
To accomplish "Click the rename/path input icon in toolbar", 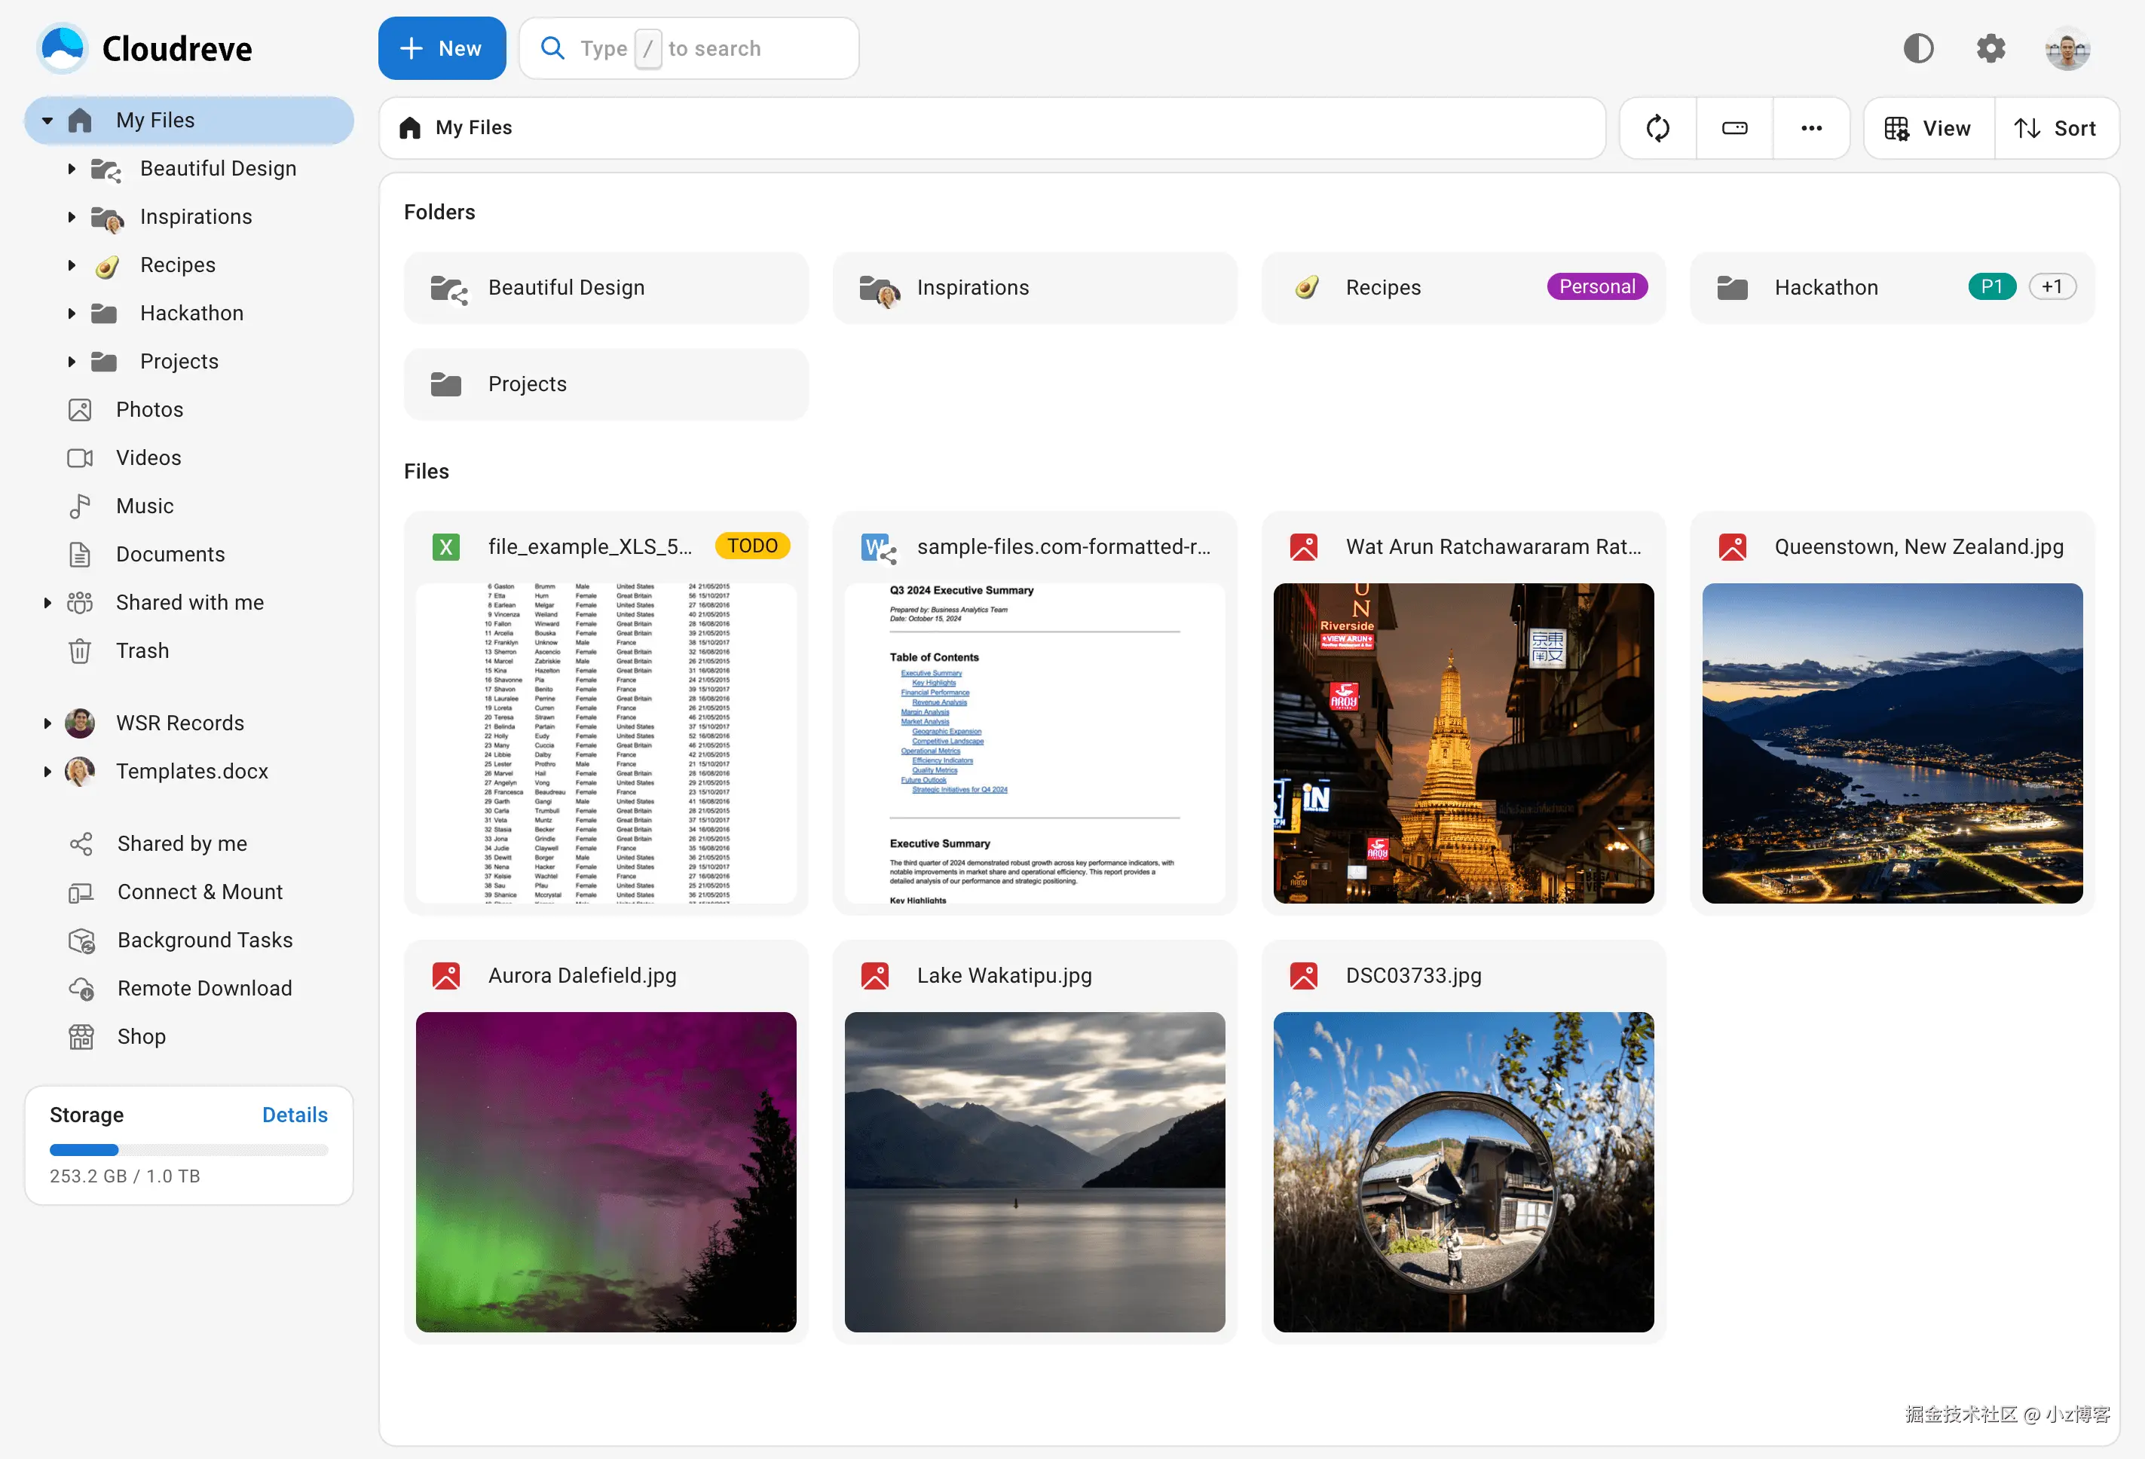I will [1733, 128].
